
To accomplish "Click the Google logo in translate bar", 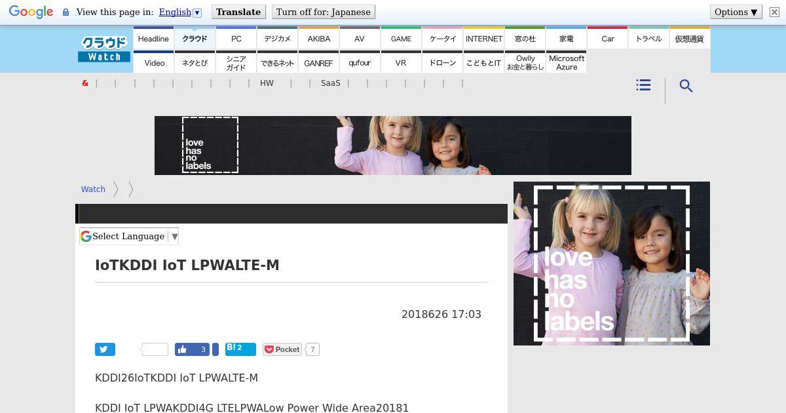I will point(31,12).
